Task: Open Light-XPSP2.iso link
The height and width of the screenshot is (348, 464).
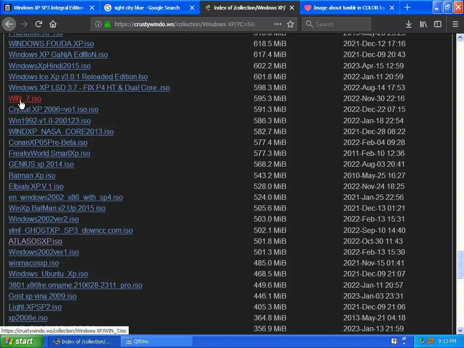Action: [35, 307]
